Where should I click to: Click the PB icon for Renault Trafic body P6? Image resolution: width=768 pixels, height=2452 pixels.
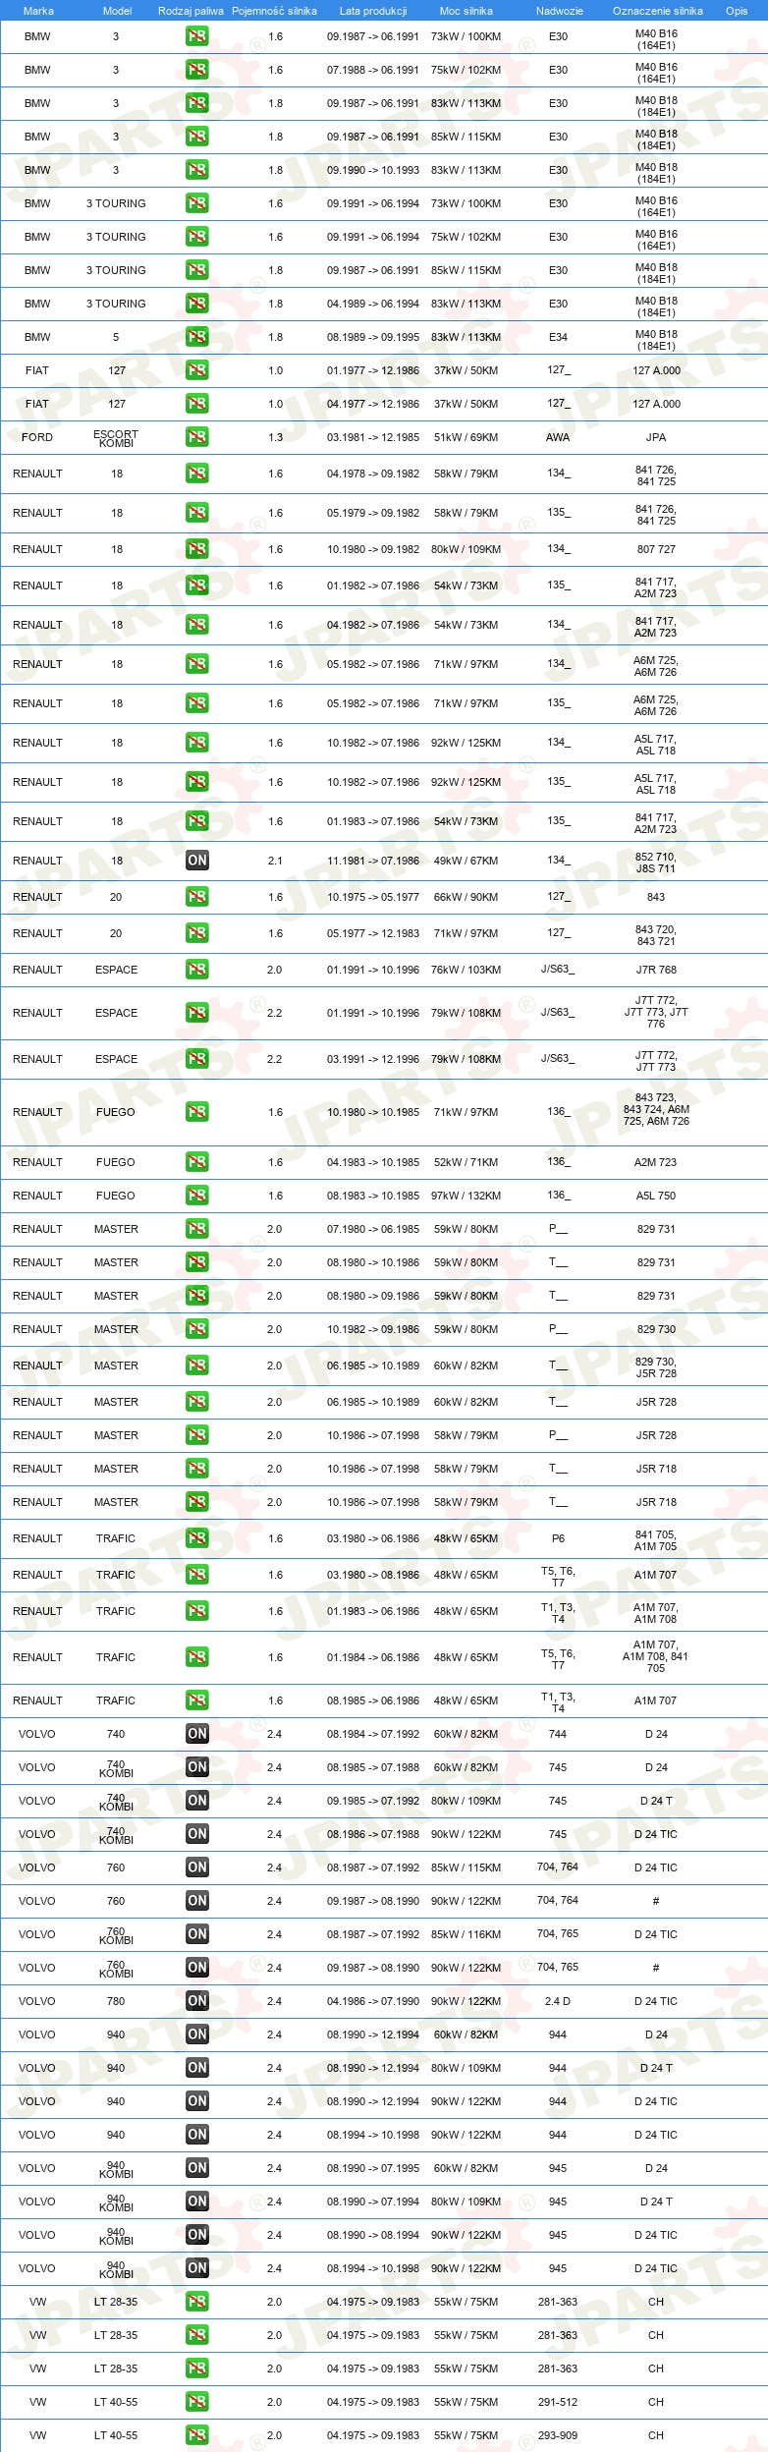pos(196,1538)
